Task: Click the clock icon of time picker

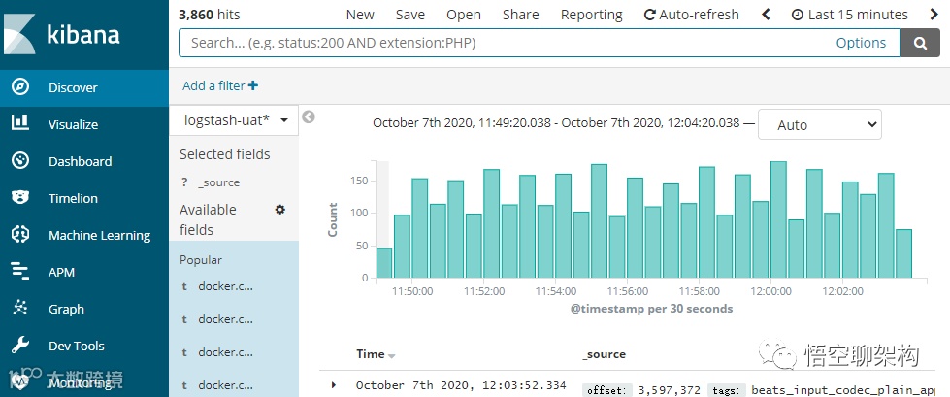Action: coord(798,15)
